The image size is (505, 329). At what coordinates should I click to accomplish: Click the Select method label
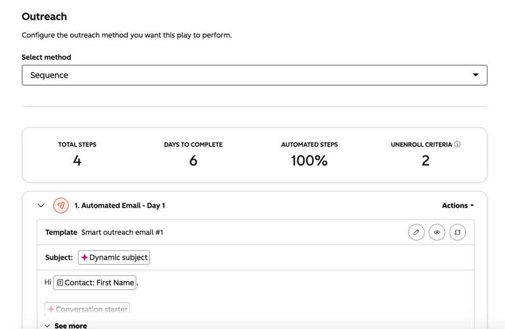pos(46,57)
